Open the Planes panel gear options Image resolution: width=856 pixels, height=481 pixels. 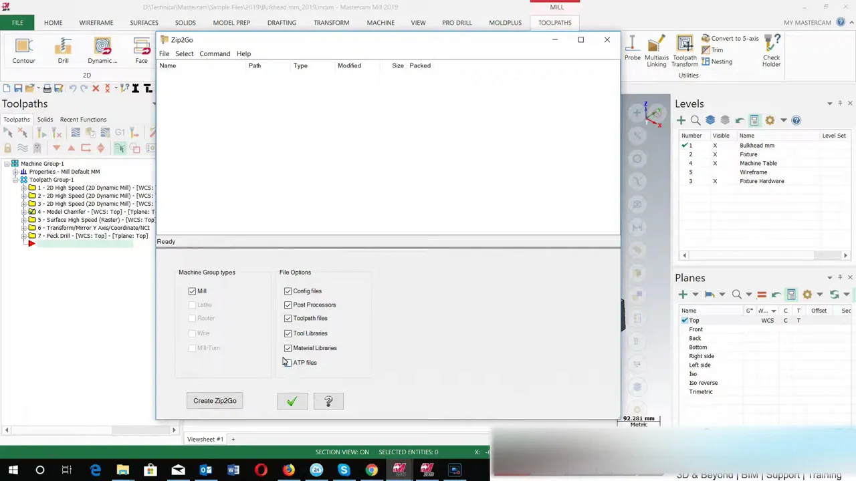(x=807, y=295)
